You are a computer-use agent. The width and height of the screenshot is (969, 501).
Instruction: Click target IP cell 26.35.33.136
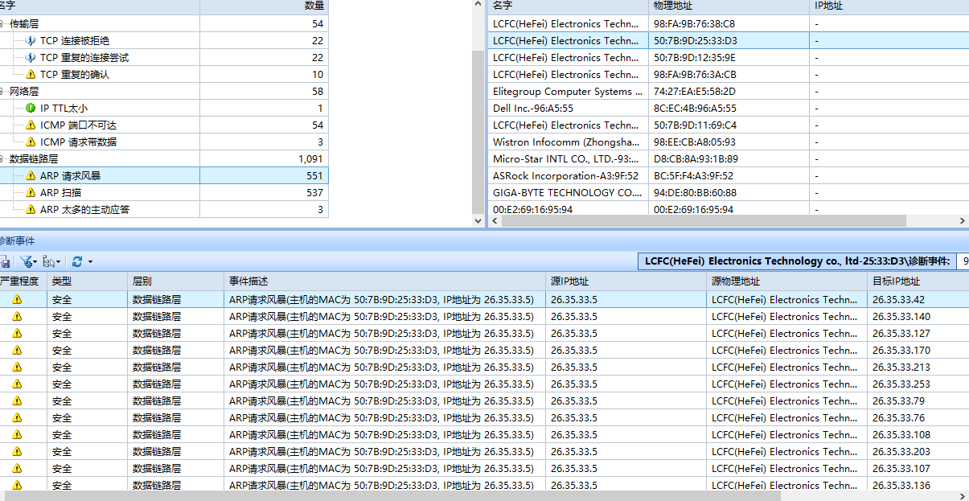918,485
